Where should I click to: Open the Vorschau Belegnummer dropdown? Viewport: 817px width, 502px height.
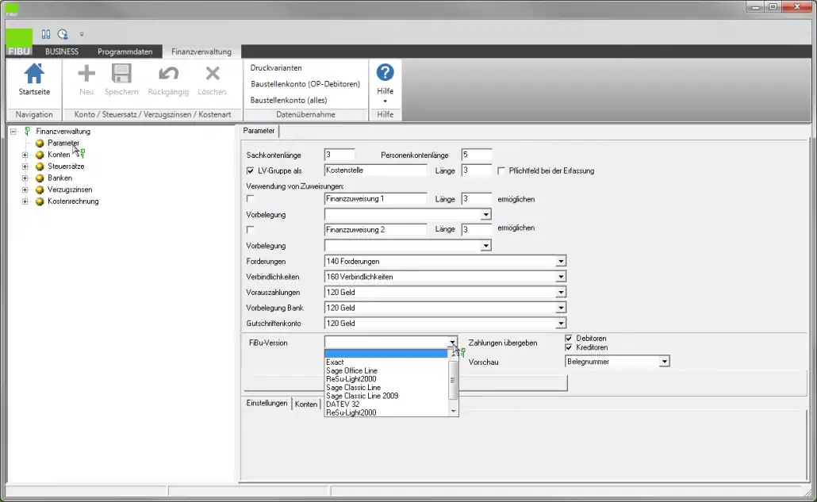point(664,362)
